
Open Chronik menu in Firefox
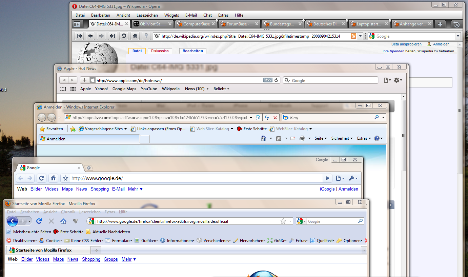pos(68,212)
